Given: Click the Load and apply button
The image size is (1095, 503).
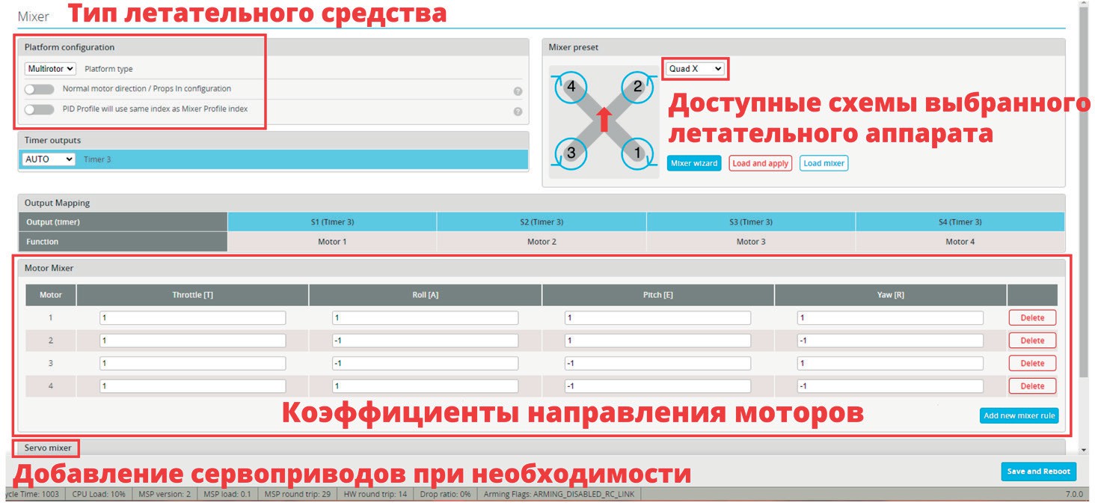Looking at the screenshot, I should [760, 163].
